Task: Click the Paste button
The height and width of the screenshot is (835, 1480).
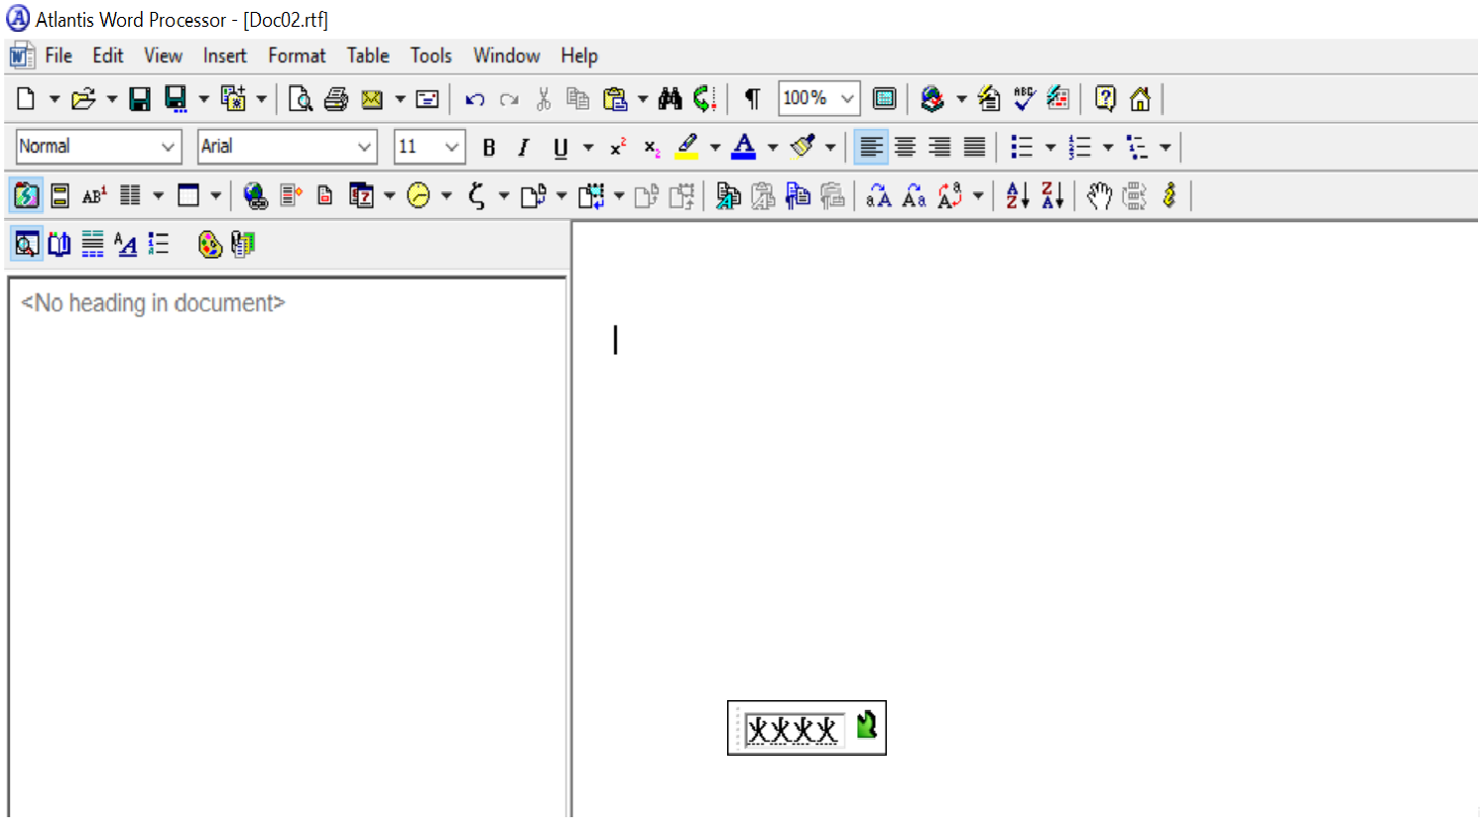Action: [615, 98]
